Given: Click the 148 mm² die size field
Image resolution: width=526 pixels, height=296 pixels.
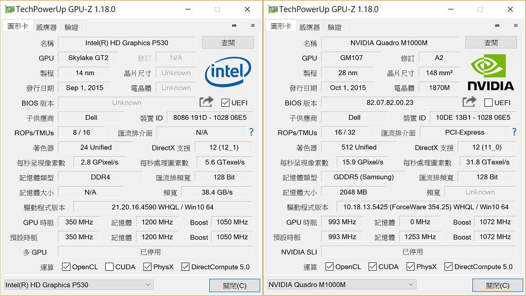Looking at the screenshot, I should (x=439, y=73).
